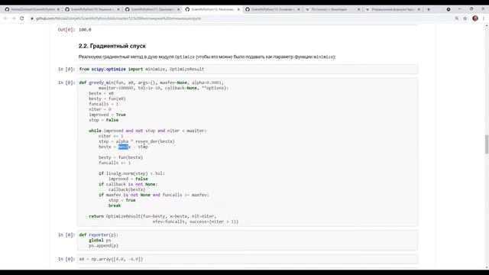
Task: Open the zoom magnifier icon in address bar
Action: click(x=457, y=18)
